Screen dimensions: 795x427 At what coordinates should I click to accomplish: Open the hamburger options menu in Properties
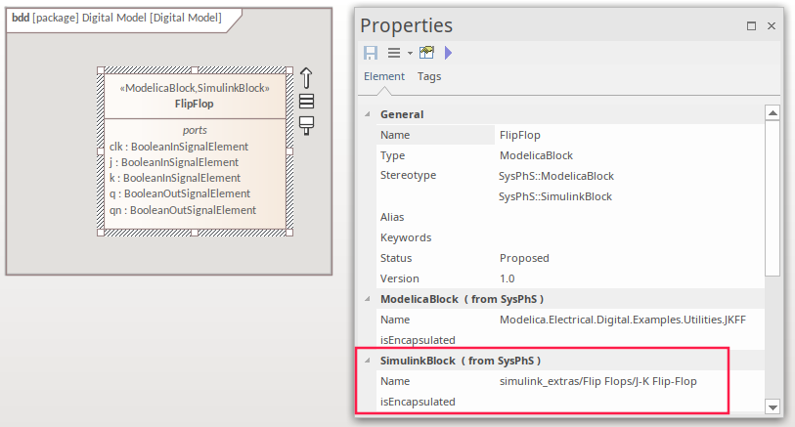pos(394,53)
